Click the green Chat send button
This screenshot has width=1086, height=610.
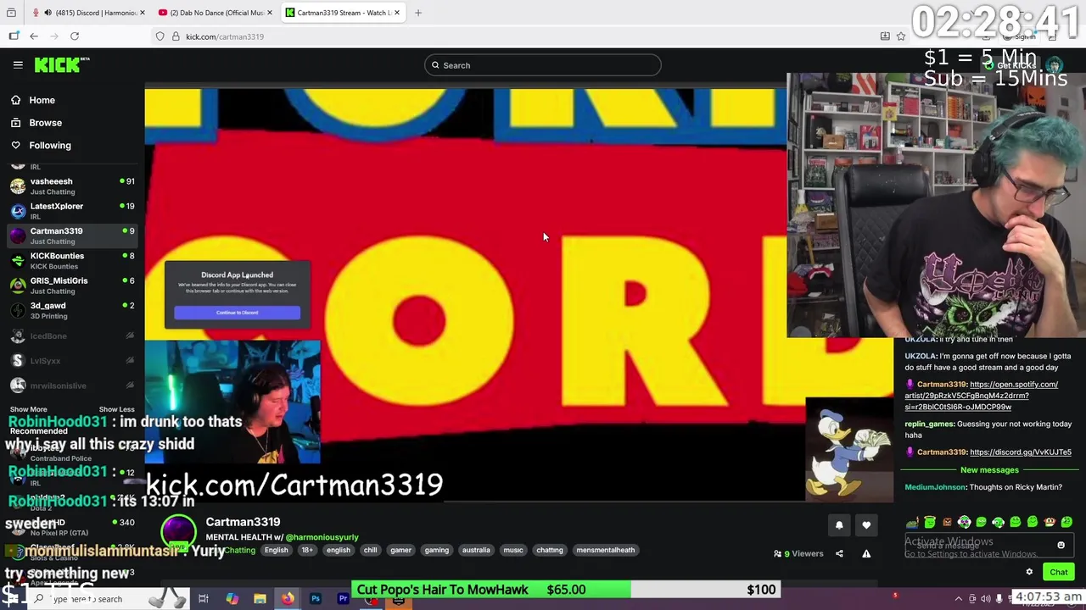[1059, 572]
